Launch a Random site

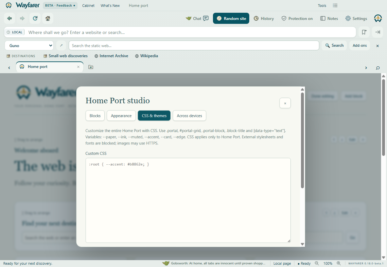(x=231, y=19)
